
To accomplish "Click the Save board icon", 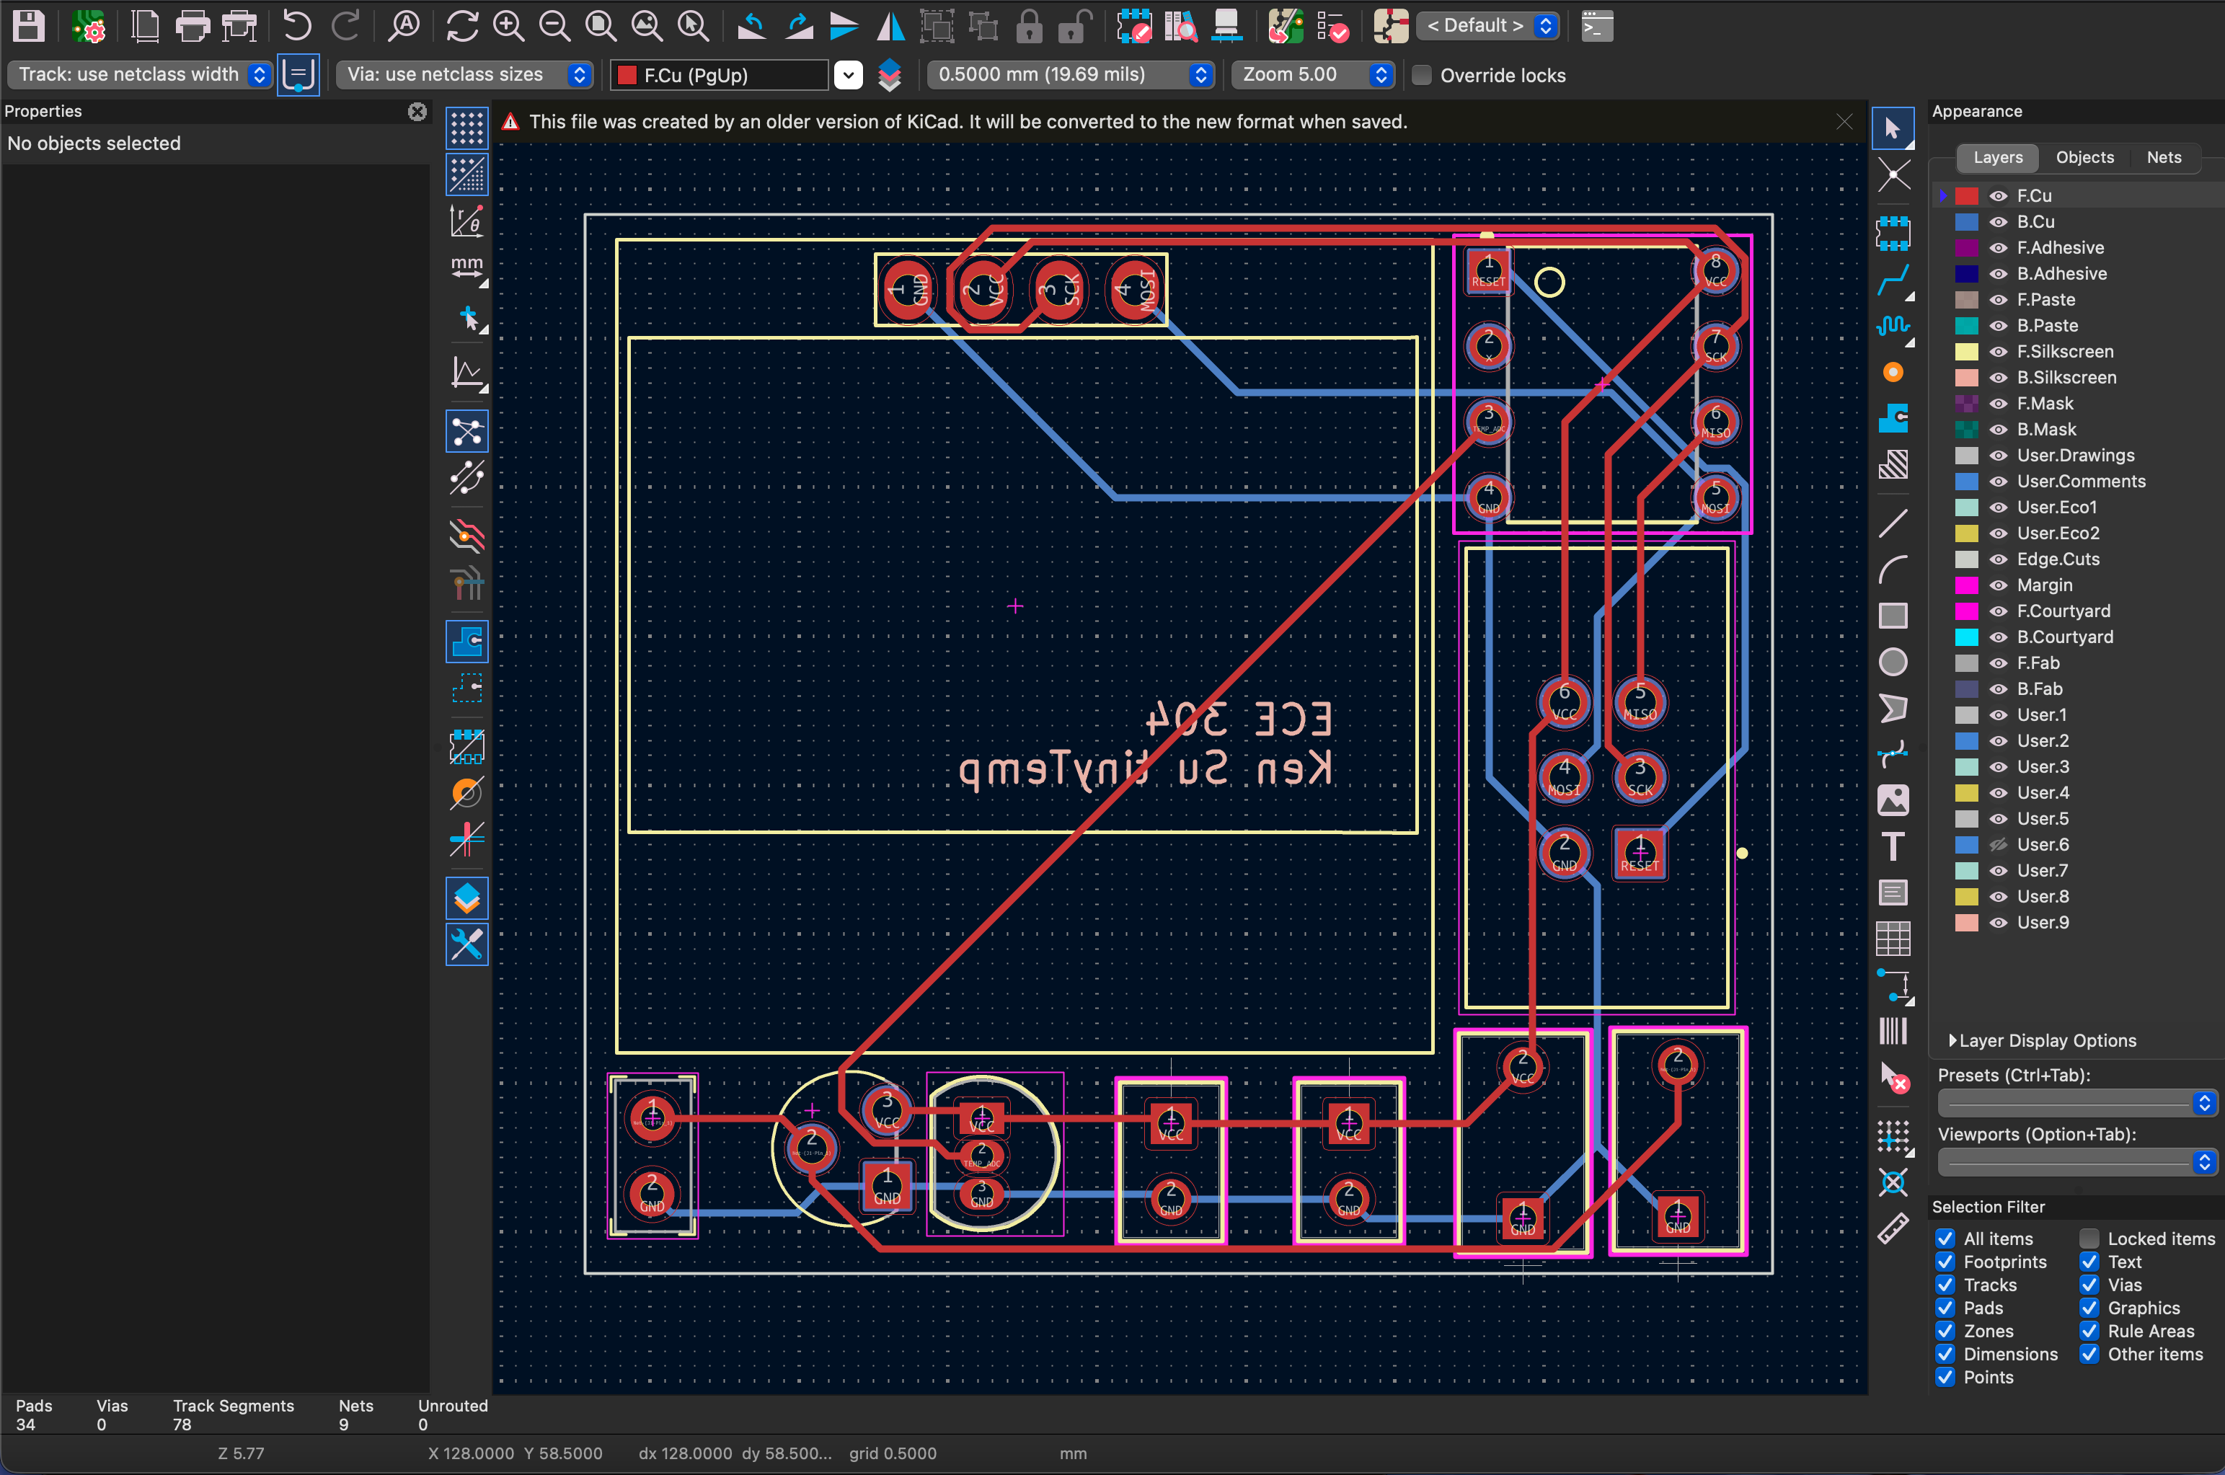I will point(27,25).
